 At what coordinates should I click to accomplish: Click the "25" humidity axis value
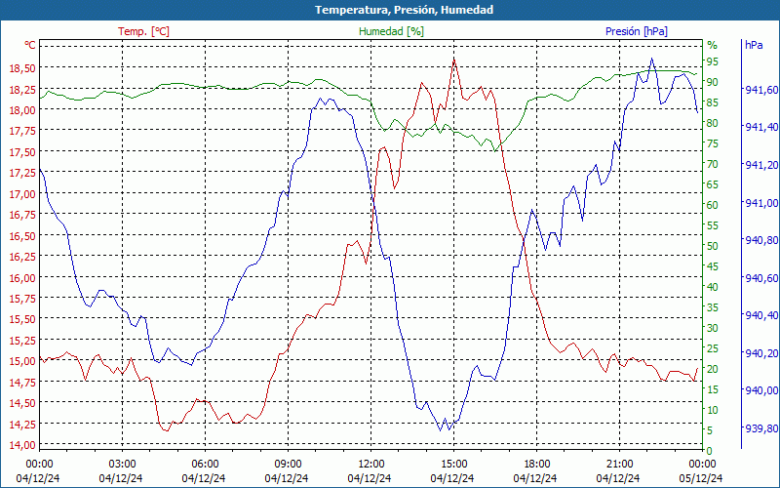tap(713, 348)
